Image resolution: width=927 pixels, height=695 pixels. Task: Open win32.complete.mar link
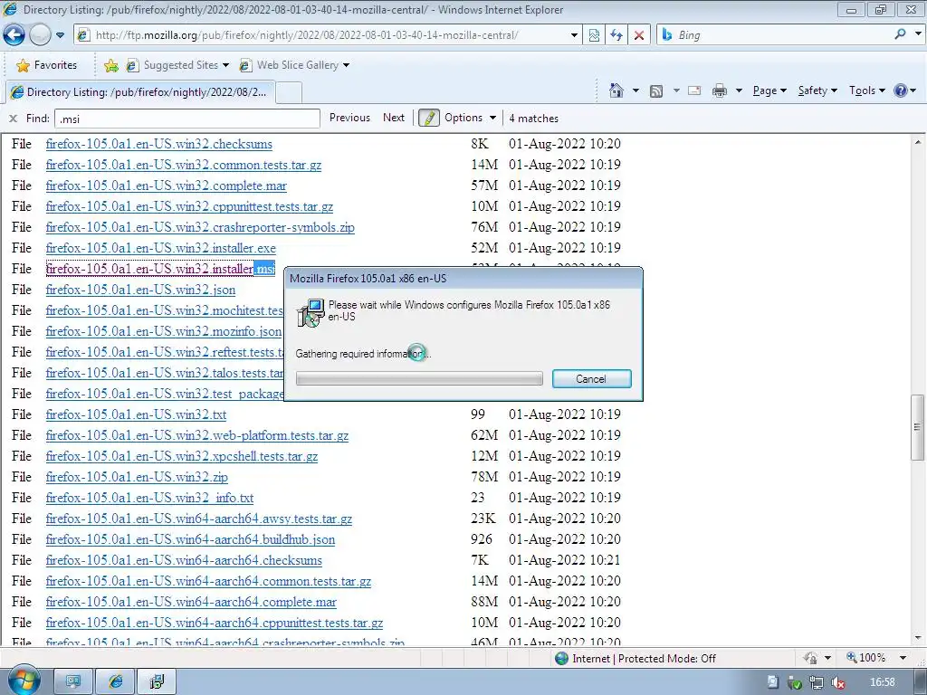tap(167, 186)
